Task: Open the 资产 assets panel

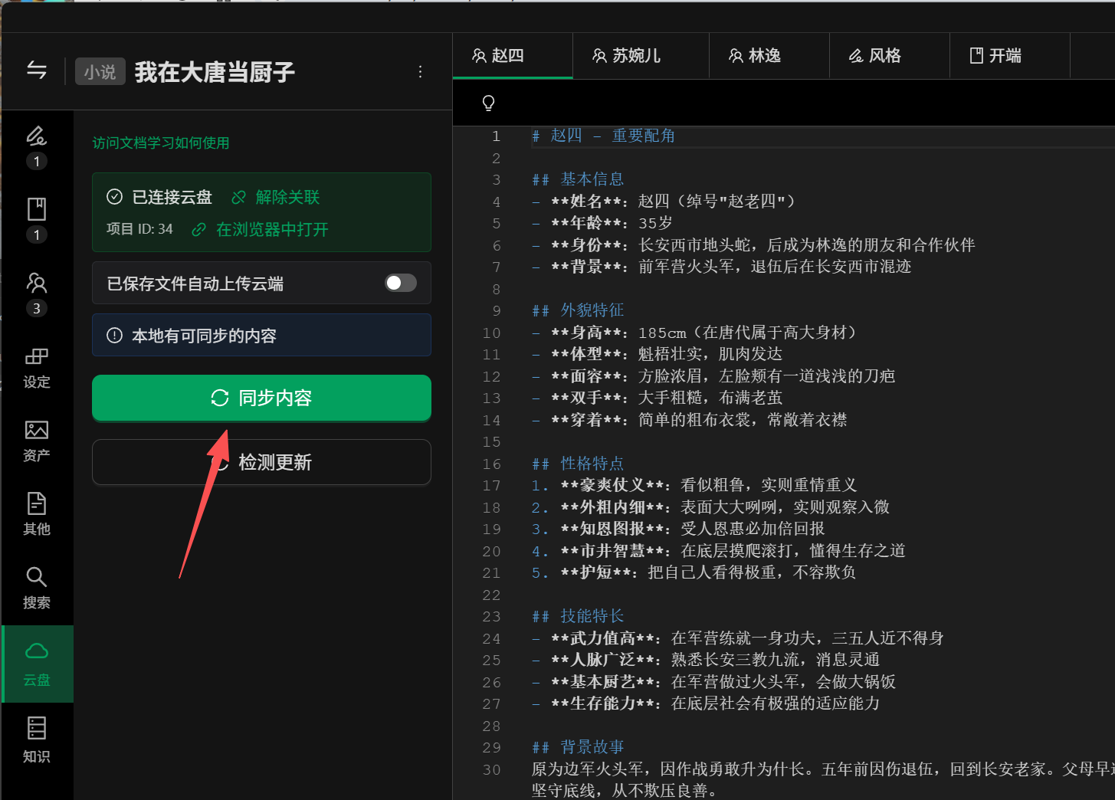Action: point(37,441)
